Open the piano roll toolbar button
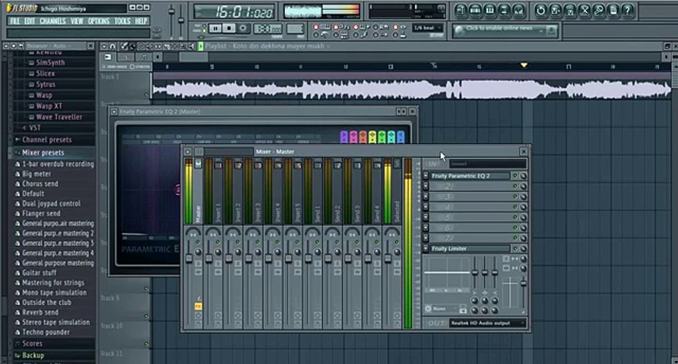Screen dimensions: 678x364 point(490,10)
